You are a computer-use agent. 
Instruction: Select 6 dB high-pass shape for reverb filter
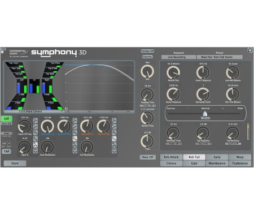[114, 126]
